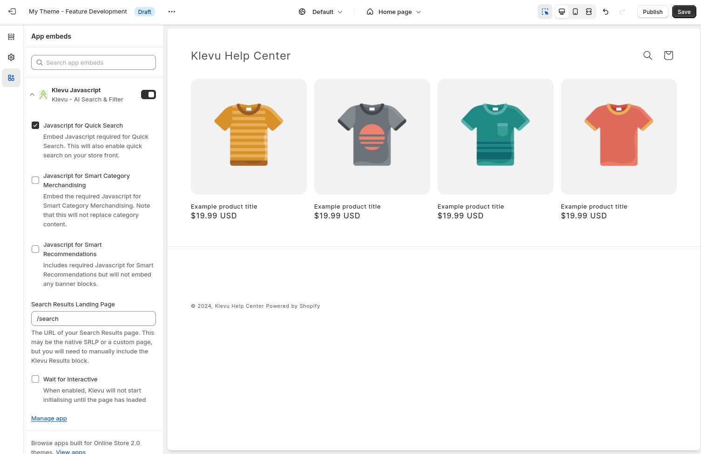
Task: Focus the Search app embeds field
Action: (x=94, y=62)
